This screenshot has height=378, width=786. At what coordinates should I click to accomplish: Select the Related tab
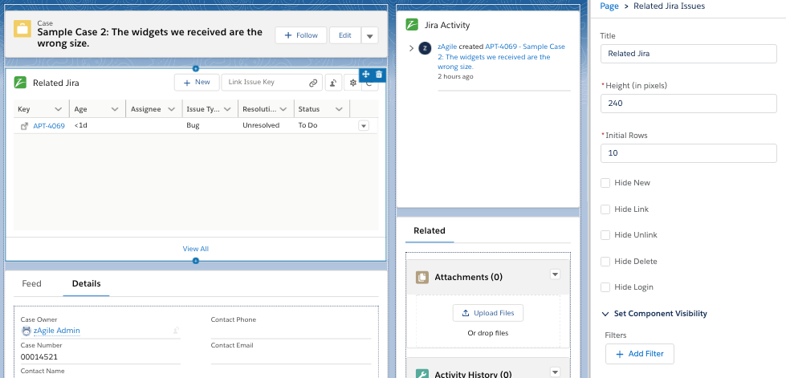(x=429, y=231)
